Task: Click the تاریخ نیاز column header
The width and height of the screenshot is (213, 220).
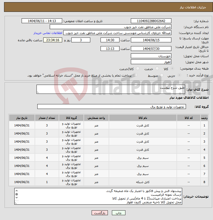Action: (22, 118)
